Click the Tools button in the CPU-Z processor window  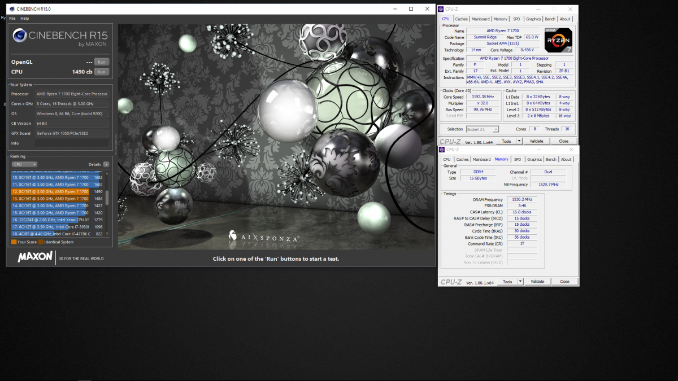[507, 141]
